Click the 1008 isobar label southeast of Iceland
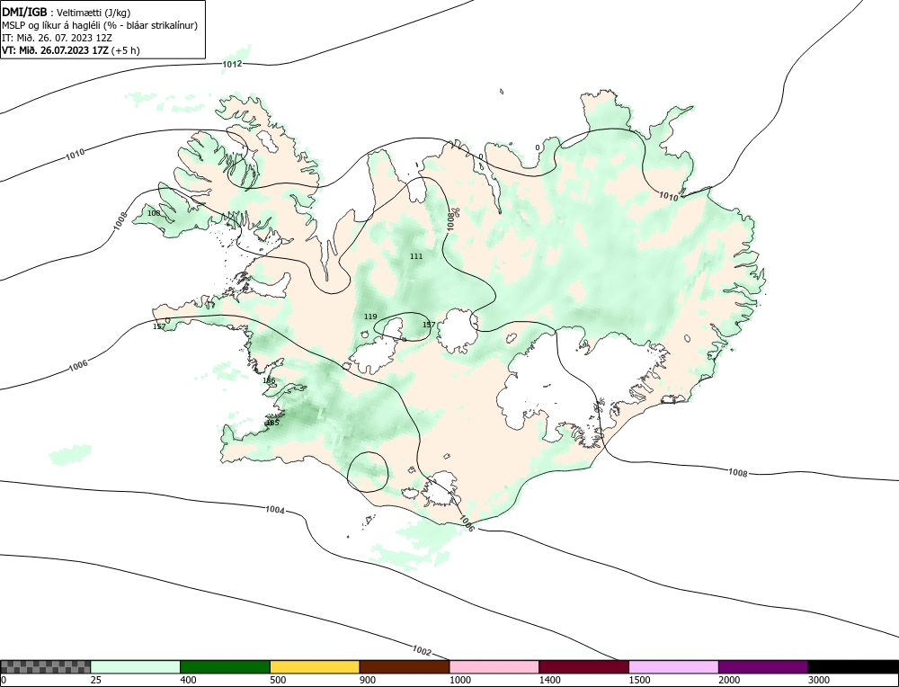The image size is (899, 687). click(738, 472)
